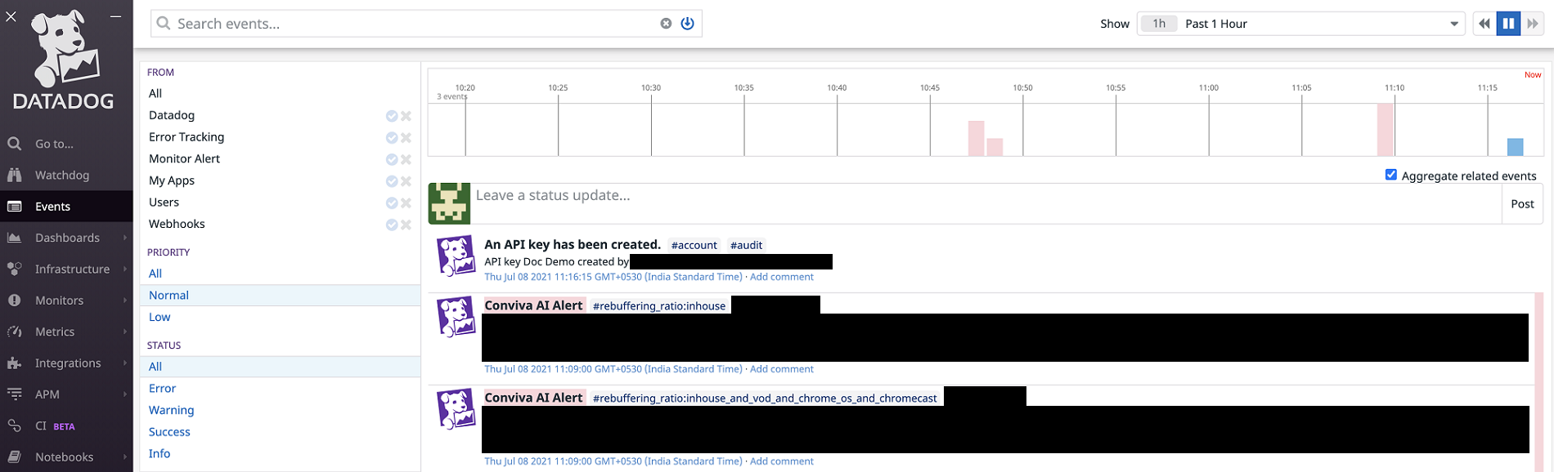Click the Watchdog binoculars icon
The width and height of the screenshot is (1554, 472).
[x=14, y=175]
